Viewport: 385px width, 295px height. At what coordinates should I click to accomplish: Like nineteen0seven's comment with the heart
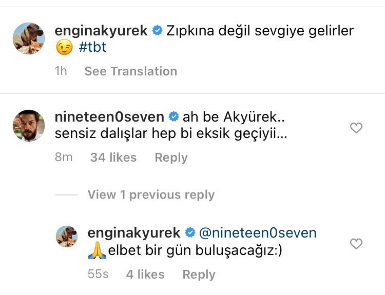coord(356,128)
